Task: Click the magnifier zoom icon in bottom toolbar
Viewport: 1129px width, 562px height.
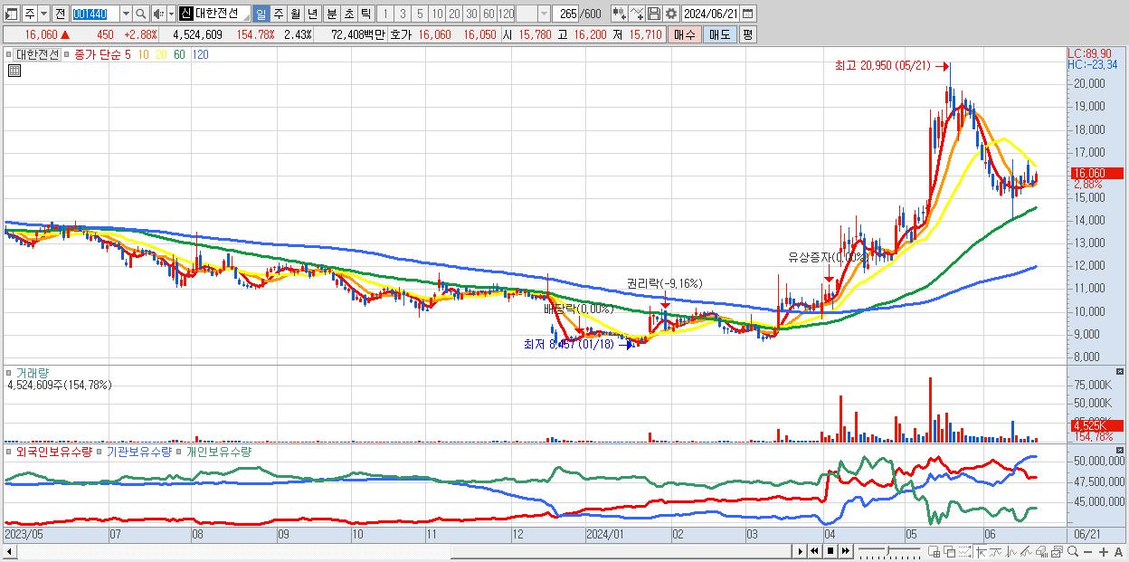Action: coord(1073,552)
